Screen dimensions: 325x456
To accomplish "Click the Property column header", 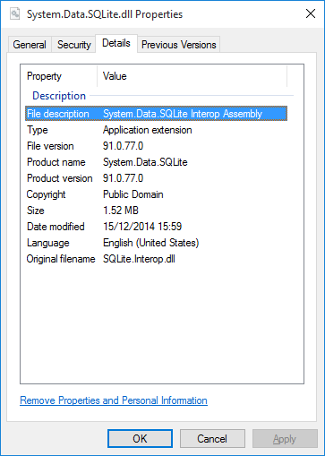I will pyautogui.click(x=44, y=76).
